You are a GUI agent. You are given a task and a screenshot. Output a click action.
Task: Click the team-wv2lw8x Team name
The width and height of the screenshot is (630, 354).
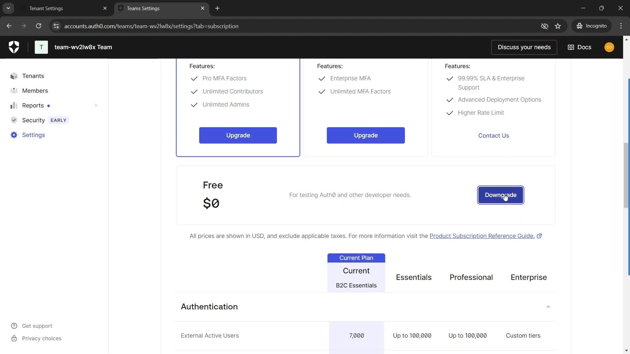[x=83, y=47]
